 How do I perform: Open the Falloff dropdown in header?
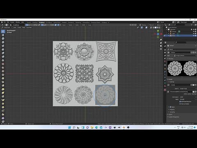tap(84, 25)
